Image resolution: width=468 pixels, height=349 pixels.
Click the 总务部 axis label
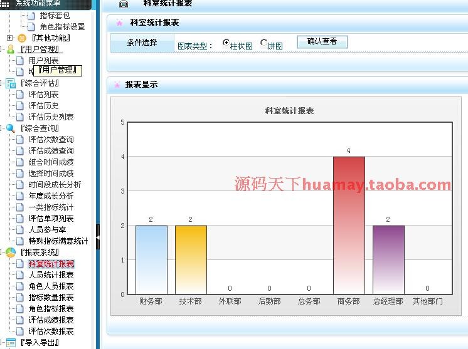[309, 301]
